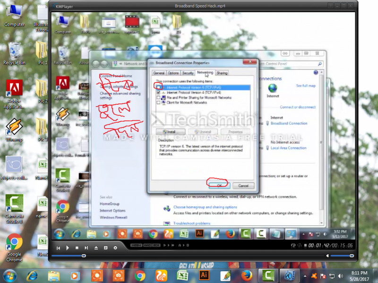Screen dimensions: 378x283
Task: Open the taskbar clock 8:11 PM
Action: tap(359, 276)
